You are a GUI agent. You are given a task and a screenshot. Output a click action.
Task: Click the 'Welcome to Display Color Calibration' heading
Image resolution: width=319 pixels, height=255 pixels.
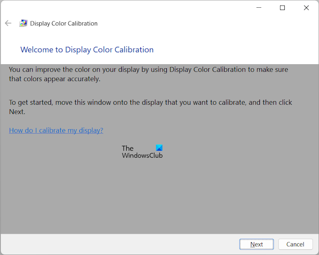pyautogui.click(x=87, y=50)
